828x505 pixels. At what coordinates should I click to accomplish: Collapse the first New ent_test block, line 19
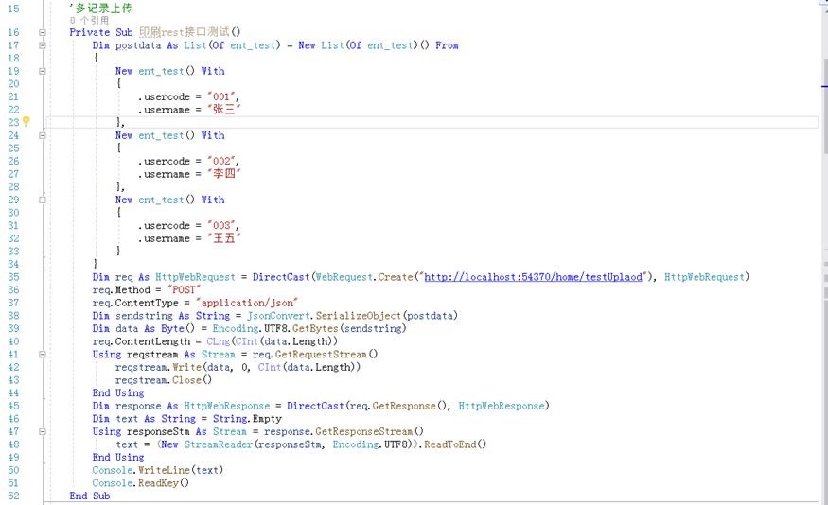[43, 71]
